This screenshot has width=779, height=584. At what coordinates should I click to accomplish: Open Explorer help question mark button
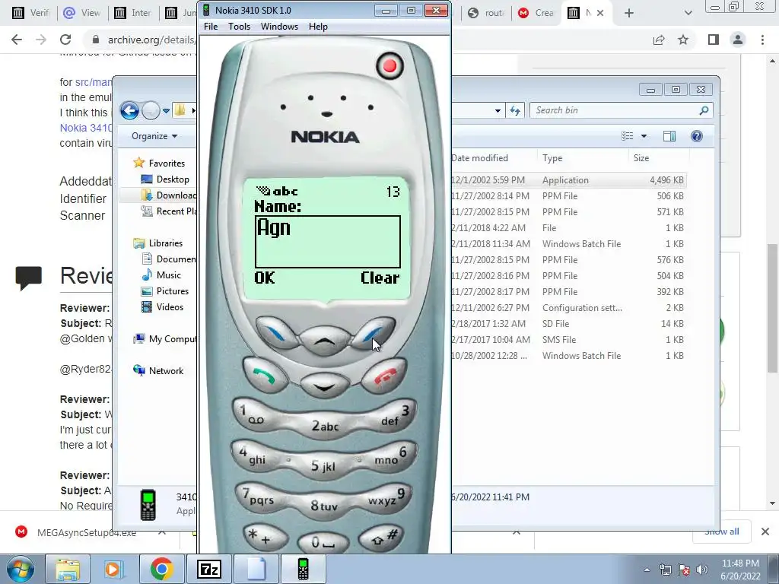pyautogui.click(x=697, y=136)
